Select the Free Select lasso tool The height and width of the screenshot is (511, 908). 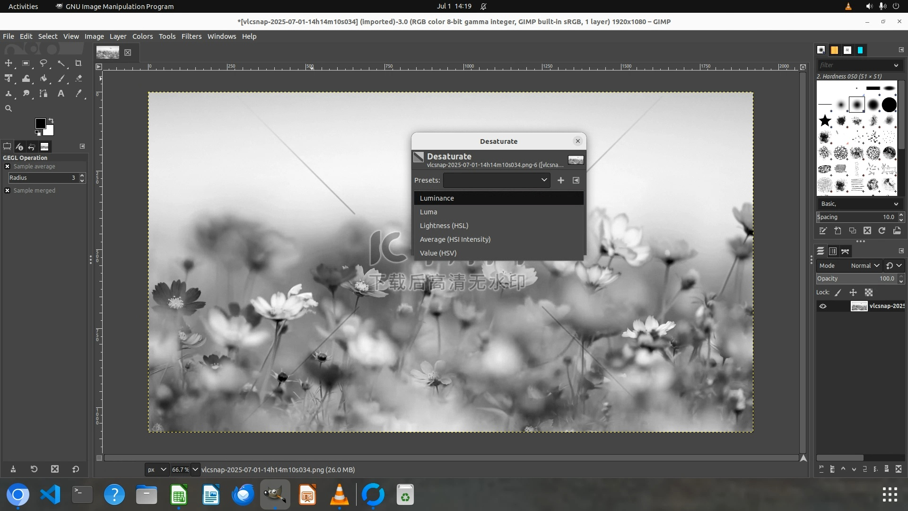point(44,63)
